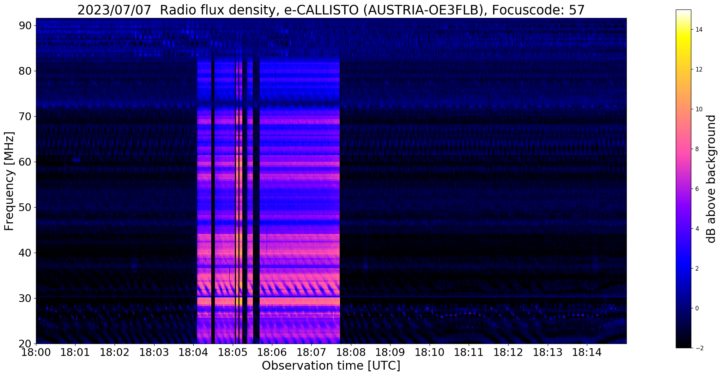Click the 'Observation time [UTC]' x-axis label
This screenshot has width=722, height=376.
[331, 366]
